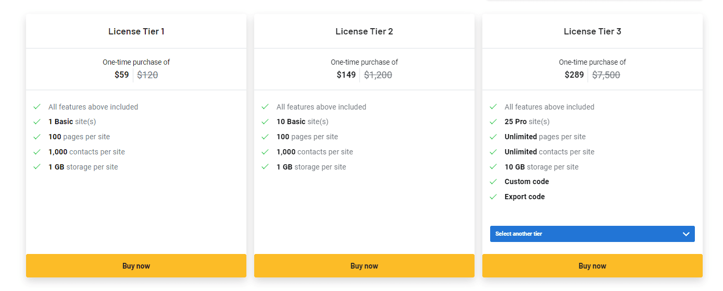The height and width of the screenshot is (291, 723).
Task: Click the chevron arrow on tier dropdown
Action: 686,234
